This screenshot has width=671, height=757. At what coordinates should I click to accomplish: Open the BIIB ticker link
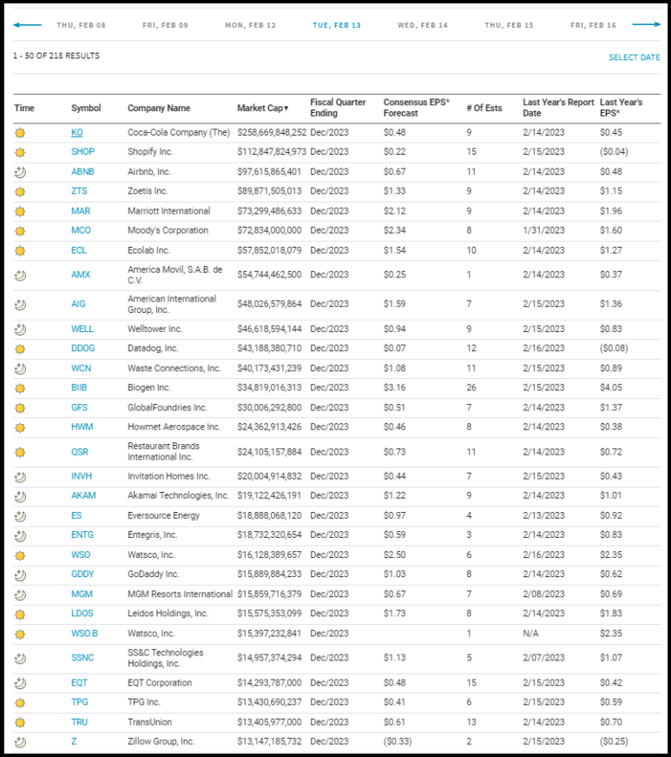[79, 388]
